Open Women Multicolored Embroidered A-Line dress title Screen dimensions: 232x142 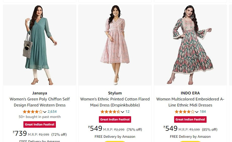click(190, 102)
